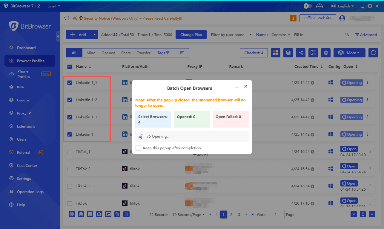Open the 10 Records/Page dropdown
Image resolution: width=384 pixels, height=229 pixels.
(x=188, y=214)
